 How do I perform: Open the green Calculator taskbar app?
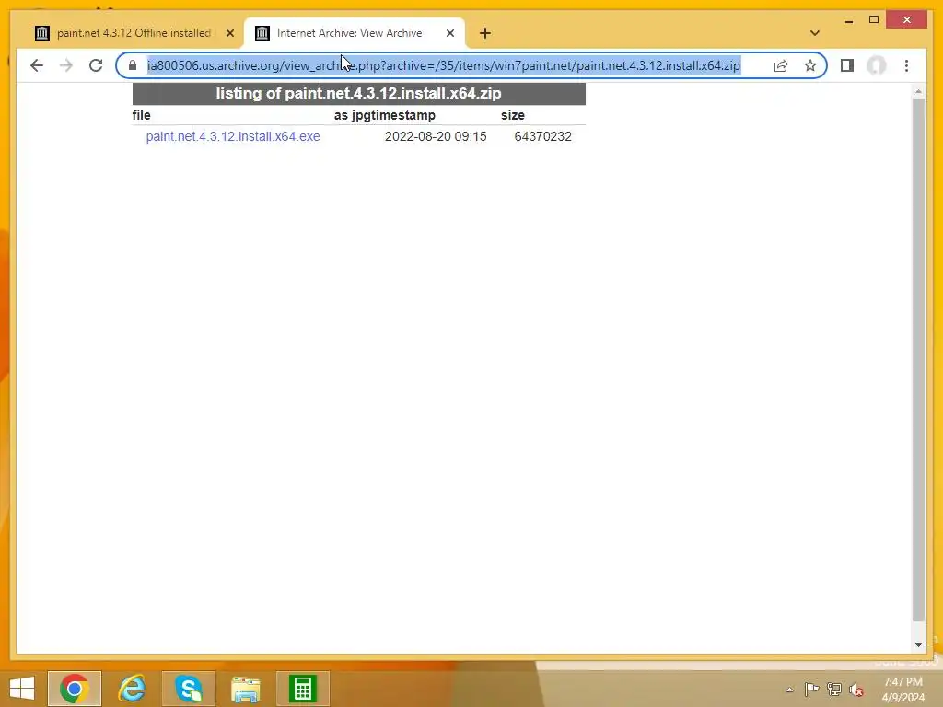[302, 689]
